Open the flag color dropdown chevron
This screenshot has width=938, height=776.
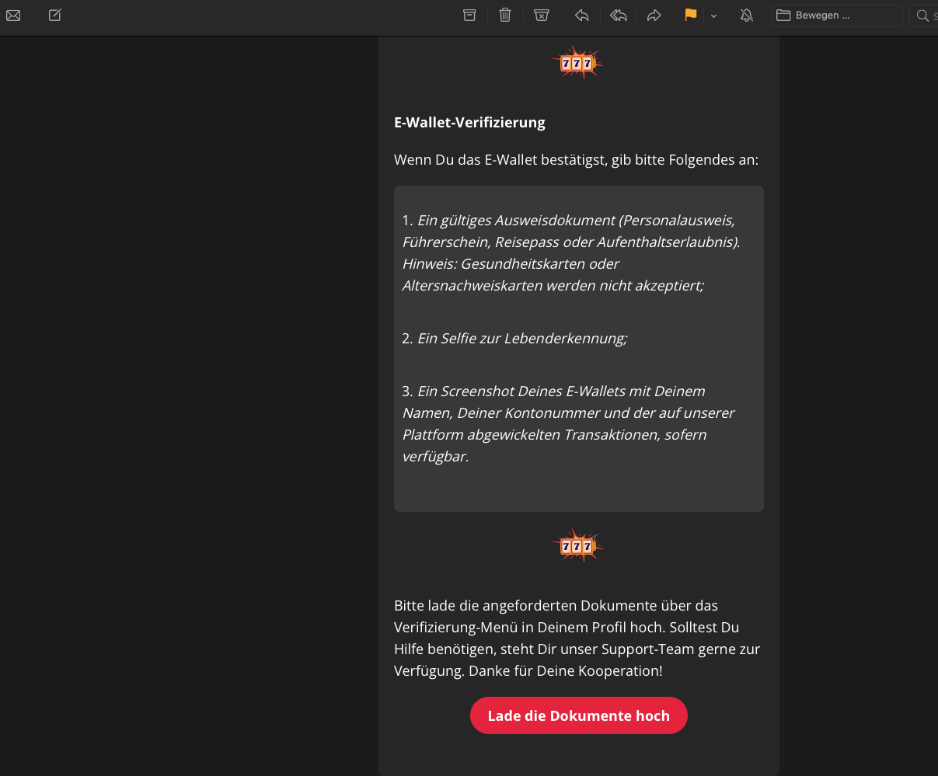click(x=713, y=16)
